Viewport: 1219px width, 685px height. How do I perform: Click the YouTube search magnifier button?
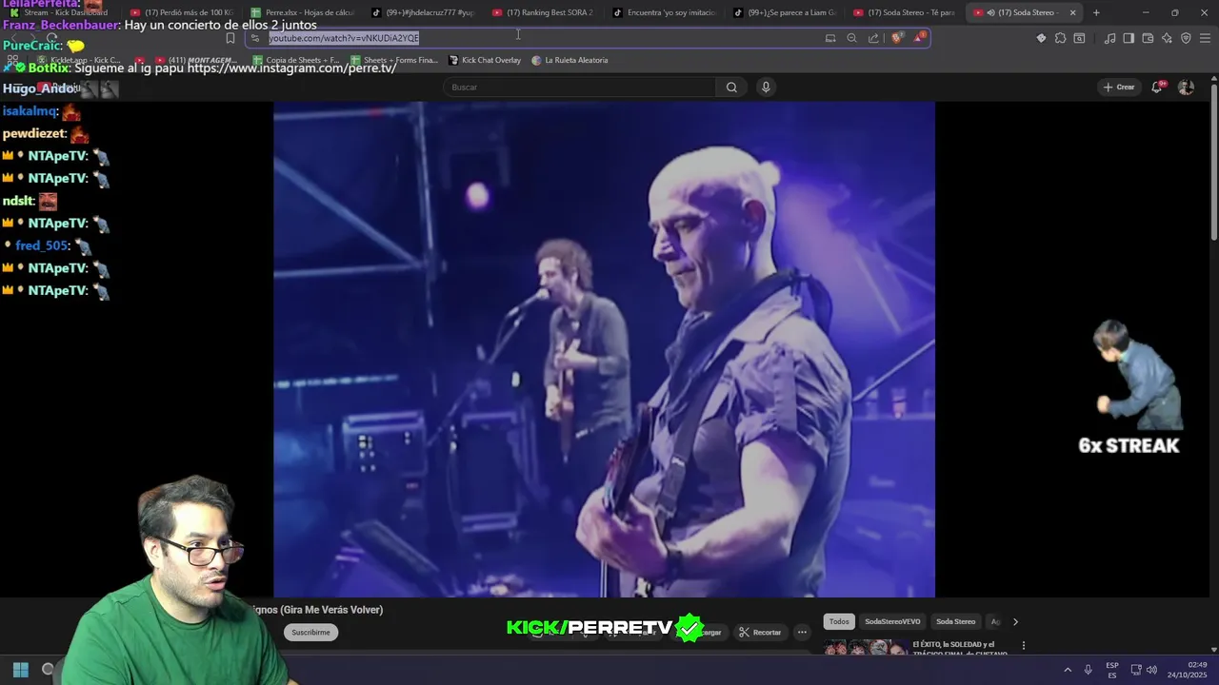(x=731, y=88)
